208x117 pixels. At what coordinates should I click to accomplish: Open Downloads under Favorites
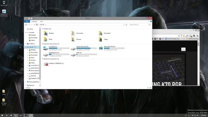pyautogui.click(x=33, y=38)
